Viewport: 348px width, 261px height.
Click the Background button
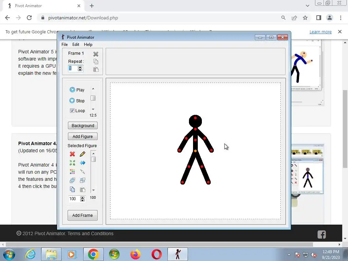tap(83, 125)
